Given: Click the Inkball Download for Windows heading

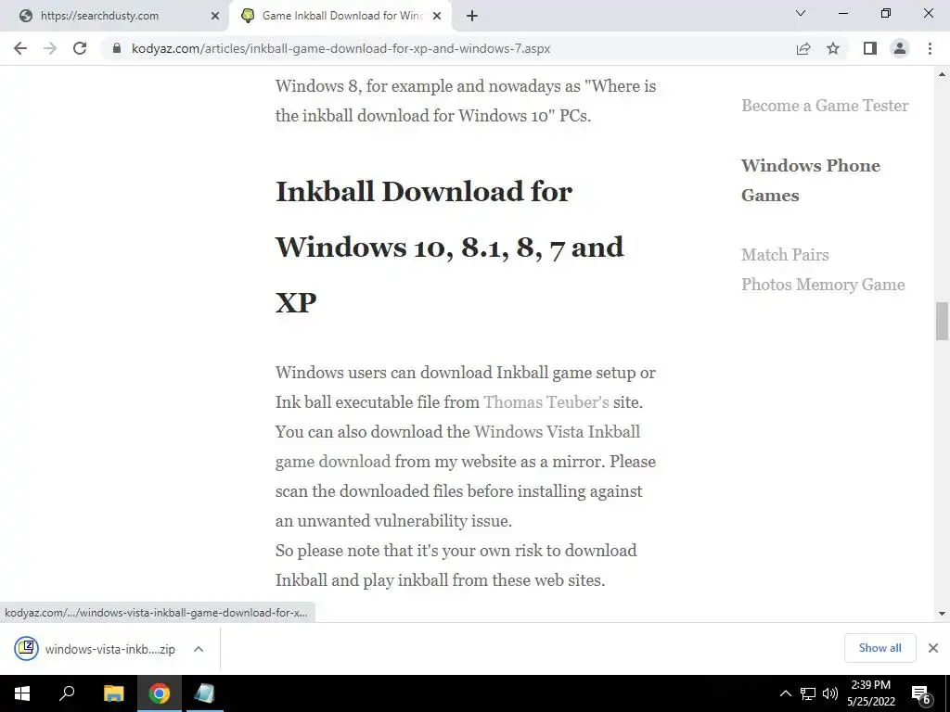Looking at the screenshot, I should [450, 247].
